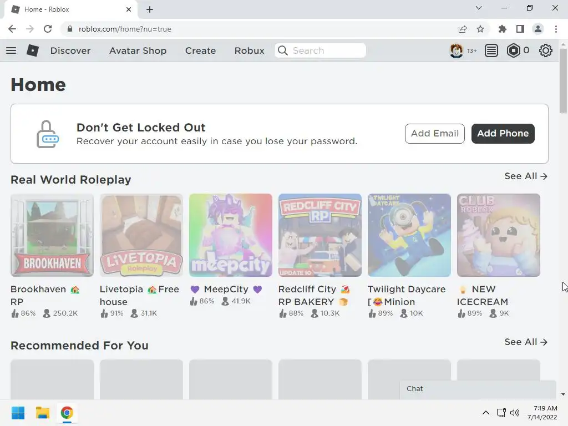Open the avatar profile icon in navbar
This screenshot has height=426, width=568.
(456, 50)
